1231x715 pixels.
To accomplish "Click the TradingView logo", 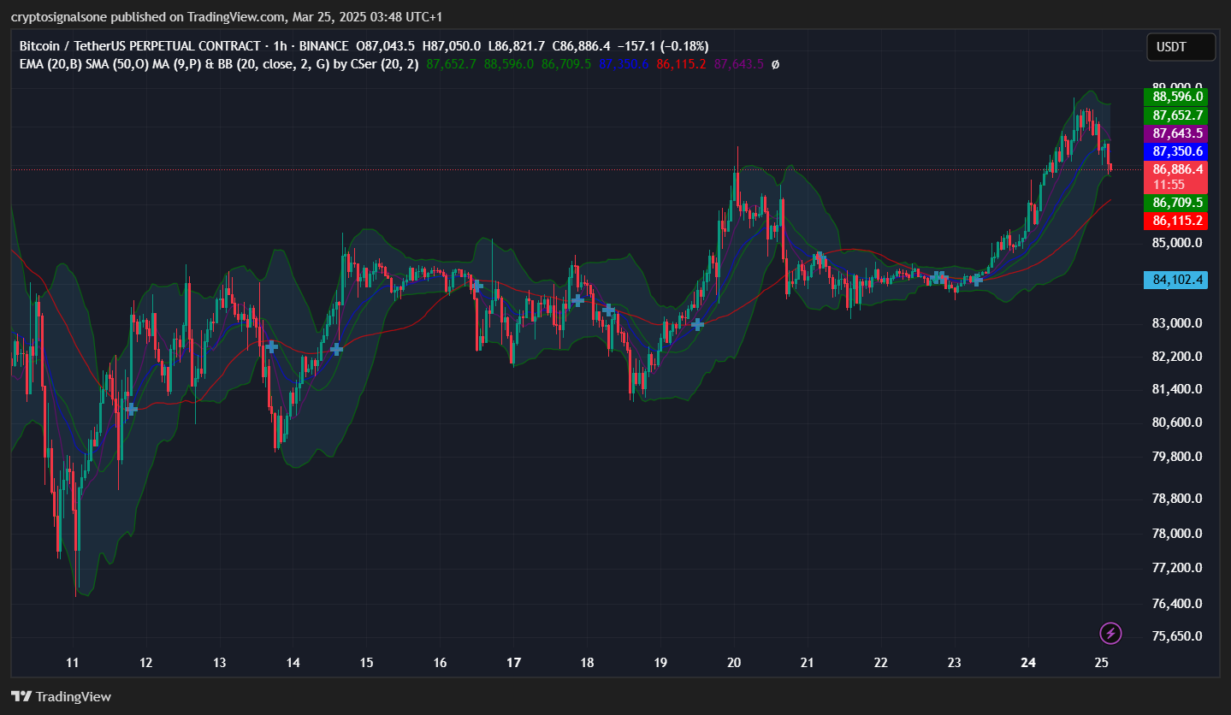I will coord(60,696).
